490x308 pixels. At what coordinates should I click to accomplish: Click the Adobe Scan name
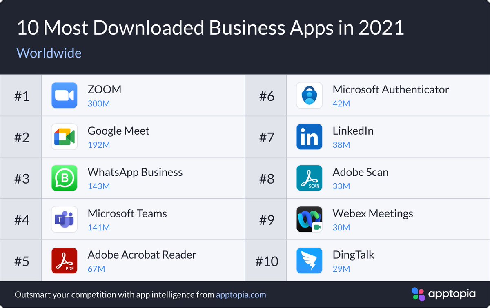(x=361, y=172)
